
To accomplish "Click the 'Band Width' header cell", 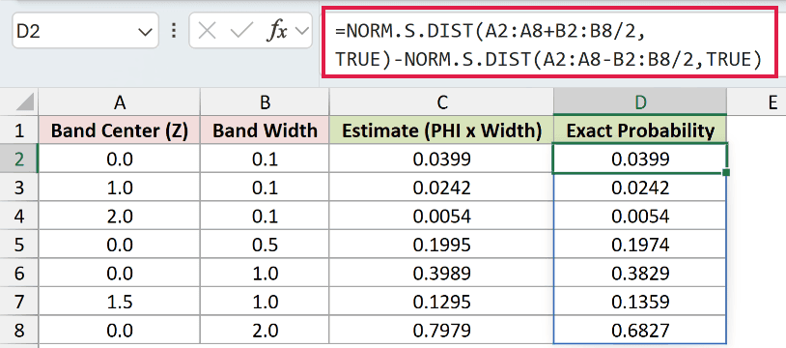I will pos(265,130).
